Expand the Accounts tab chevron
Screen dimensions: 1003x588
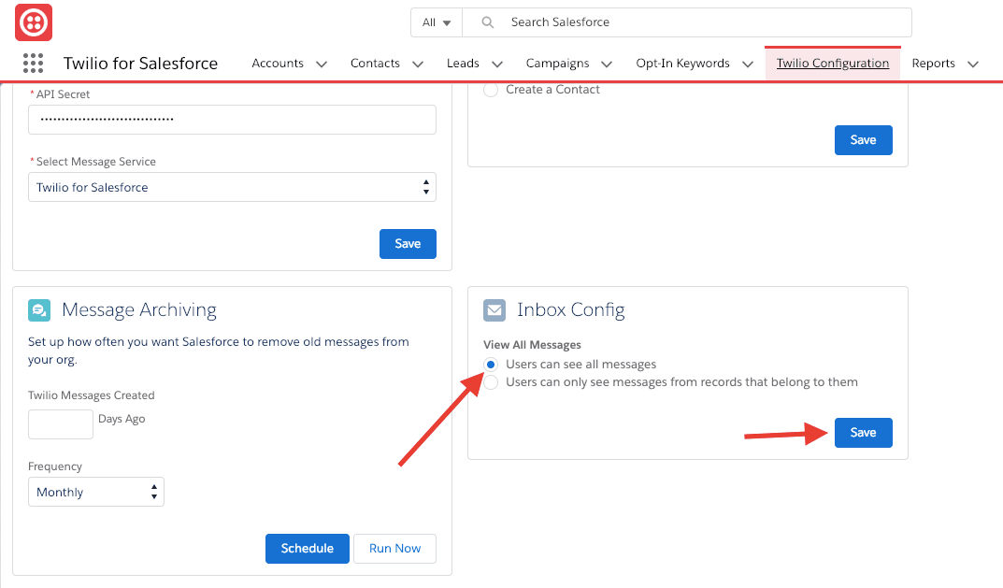322,63
